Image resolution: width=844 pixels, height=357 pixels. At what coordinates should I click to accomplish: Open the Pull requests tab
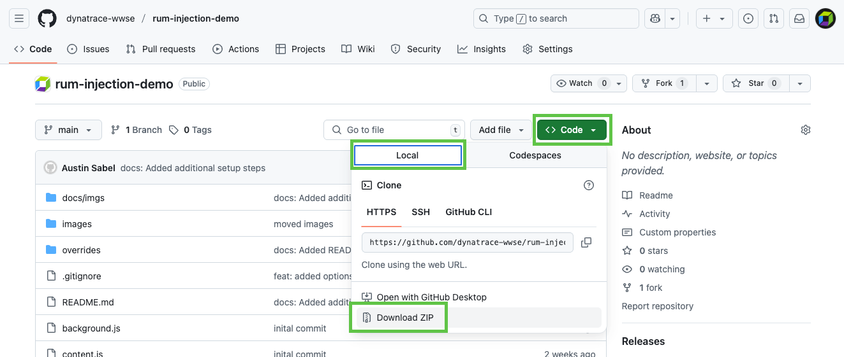pyautogui.click(x=161, y=49)
